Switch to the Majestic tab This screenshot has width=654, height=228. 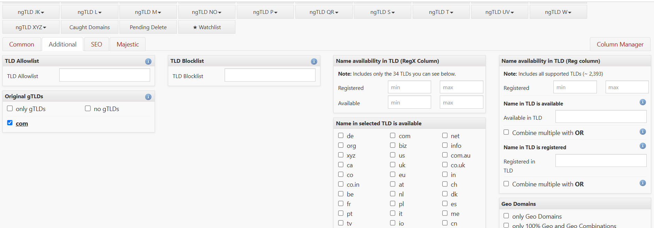point(127,44)
